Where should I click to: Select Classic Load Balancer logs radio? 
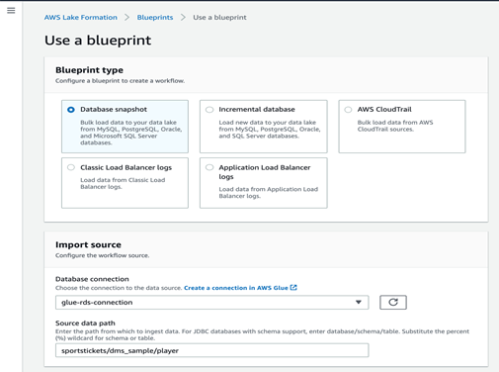point(71,167)
